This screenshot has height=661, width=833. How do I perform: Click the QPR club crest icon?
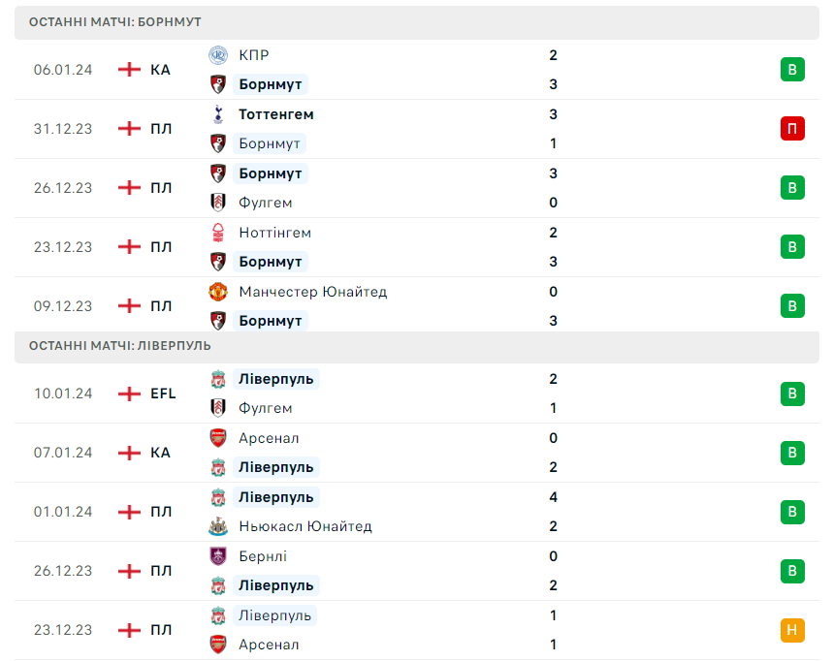click(218, 55)
